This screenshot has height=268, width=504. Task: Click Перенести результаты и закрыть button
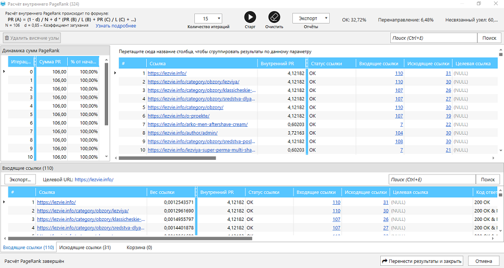(422, 261)
